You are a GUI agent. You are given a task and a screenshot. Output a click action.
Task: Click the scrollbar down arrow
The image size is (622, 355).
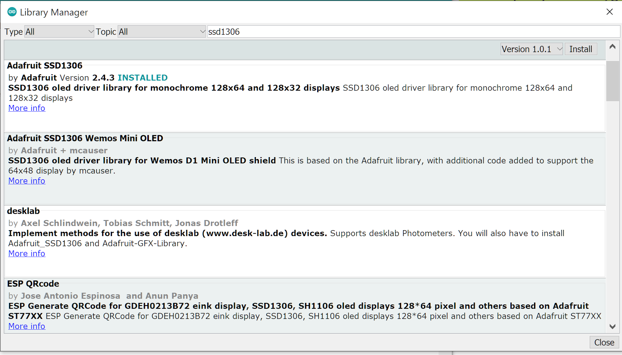(x=613, y=326)
